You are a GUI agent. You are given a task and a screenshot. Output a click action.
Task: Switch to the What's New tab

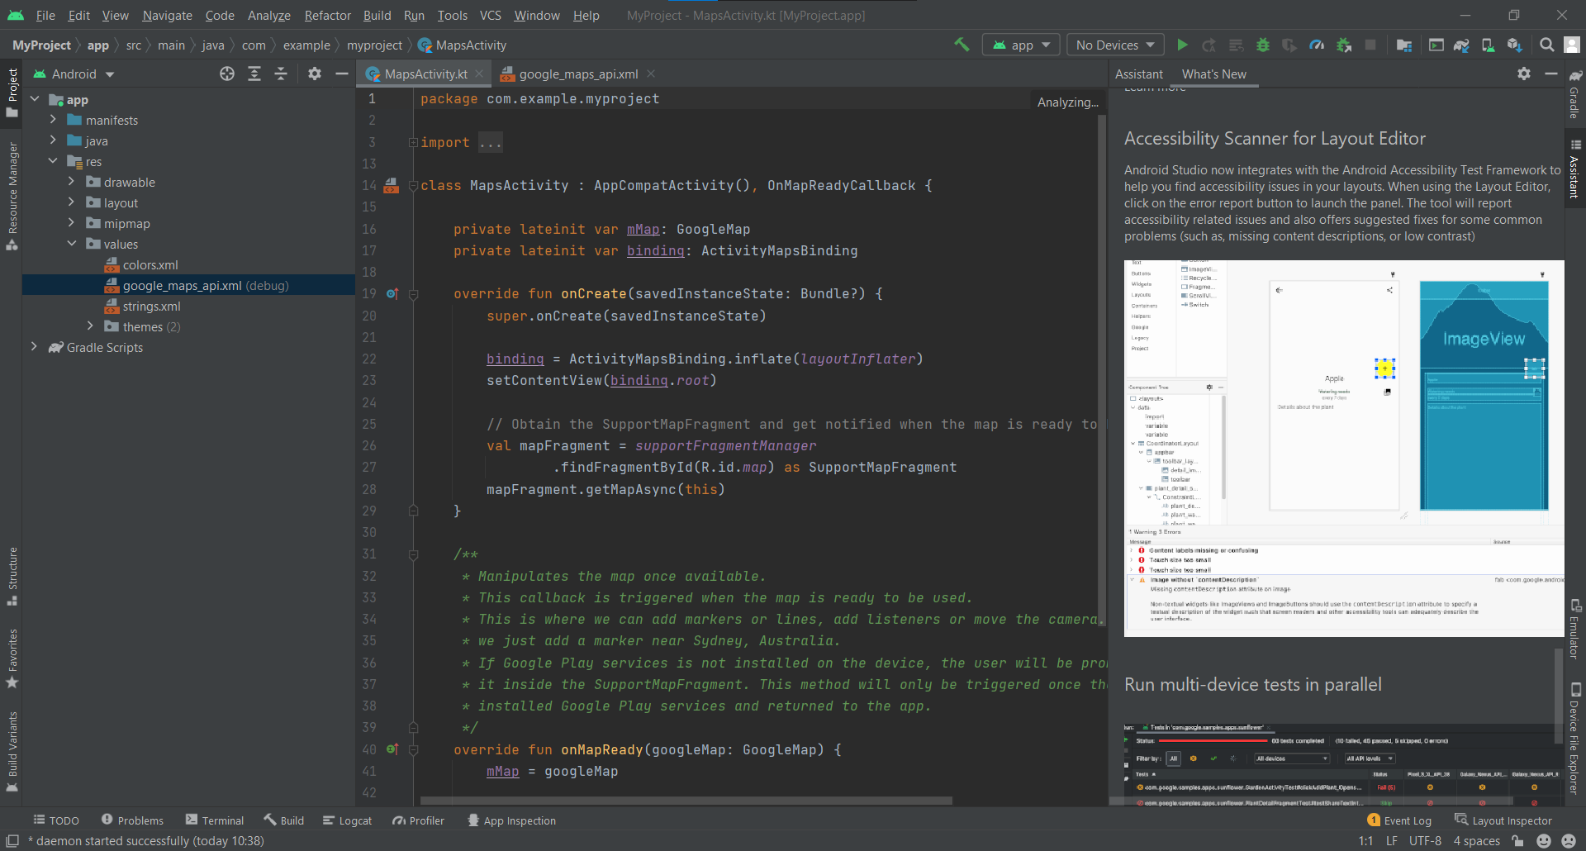click(1213, 74)
